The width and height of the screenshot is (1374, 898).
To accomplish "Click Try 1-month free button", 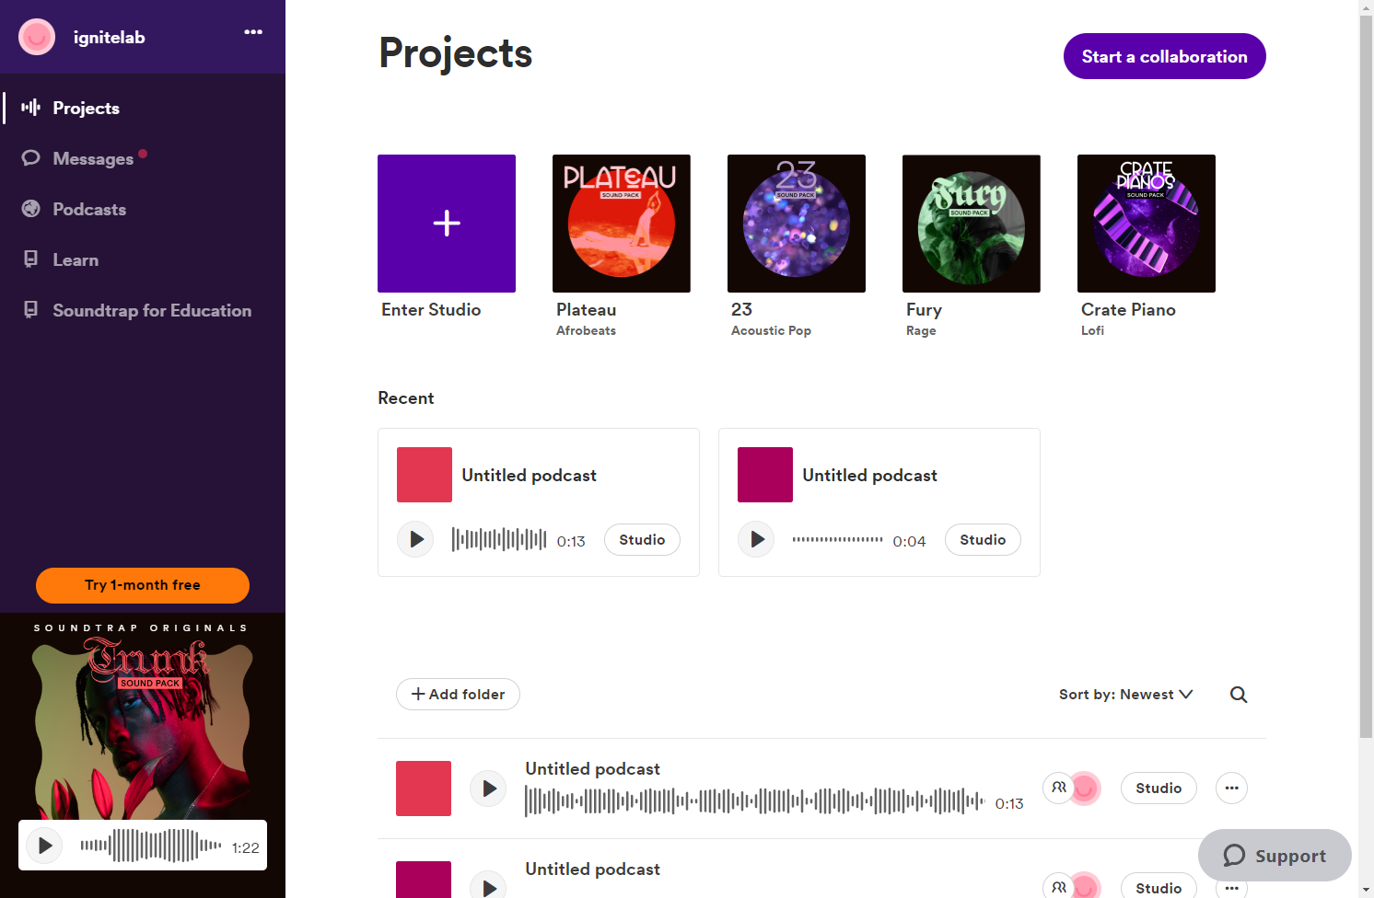I will (x=143, y=585).
